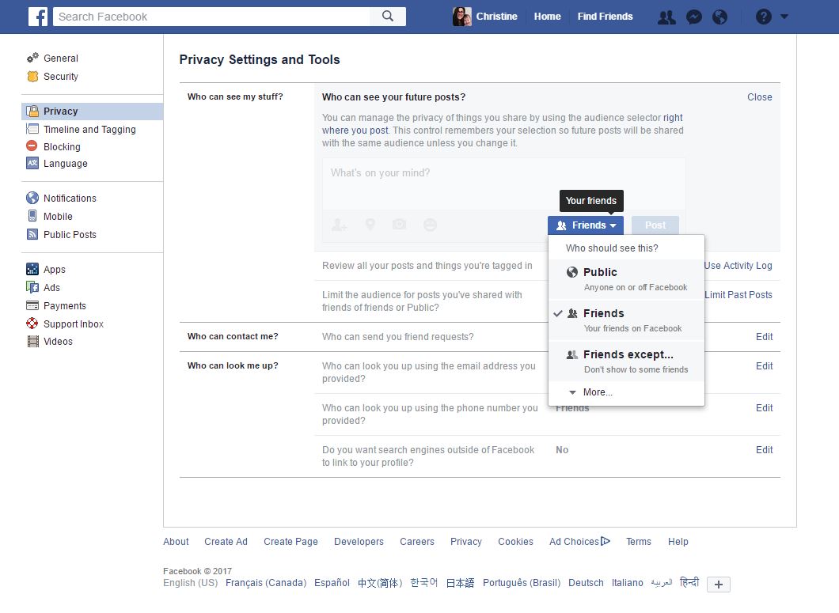Select Friends audience option
839x613 pixels.
point(626,320)
